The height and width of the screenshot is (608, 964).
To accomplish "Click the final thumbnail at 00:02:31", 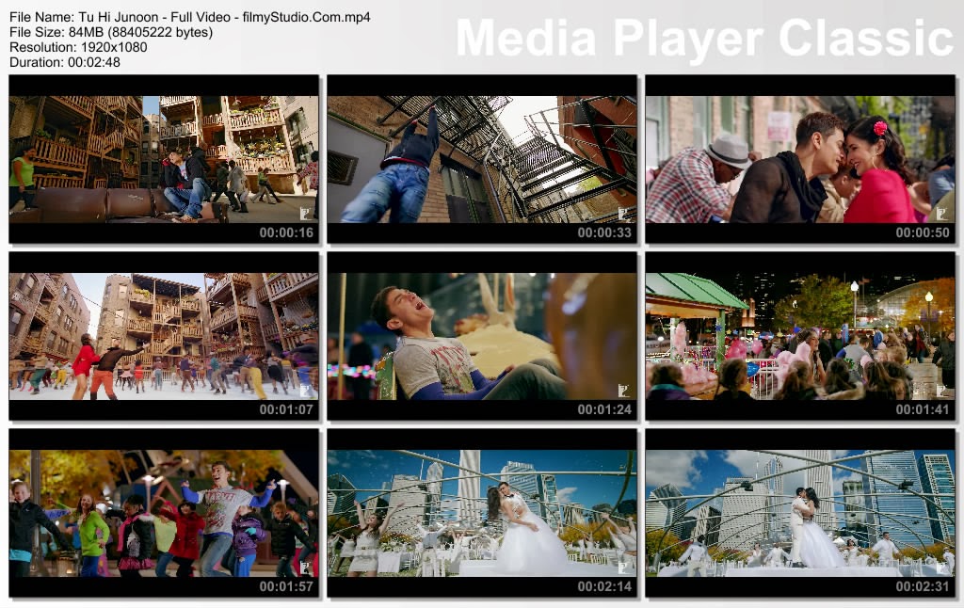I will [x=799, y=512].
